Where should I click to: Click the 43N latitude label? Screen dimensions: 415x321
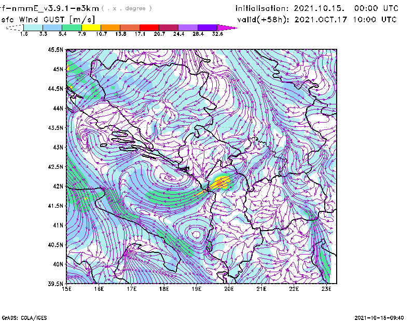(x=58, y=147)
